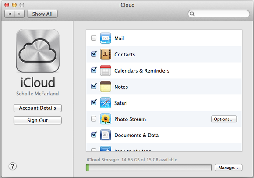
Task: Open the Account Details dialog
Action: [x=38, y=108]
